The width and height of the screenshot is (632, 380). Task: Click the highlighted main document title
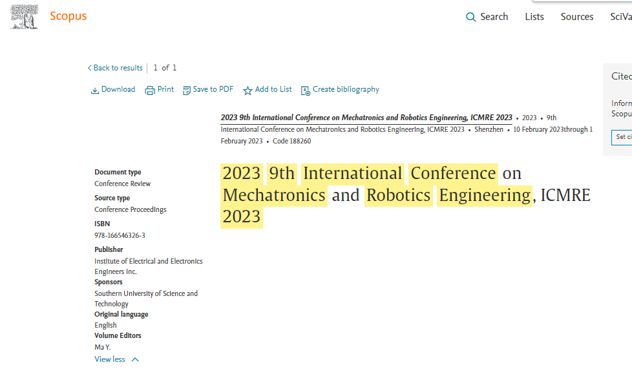coord(406,195)
